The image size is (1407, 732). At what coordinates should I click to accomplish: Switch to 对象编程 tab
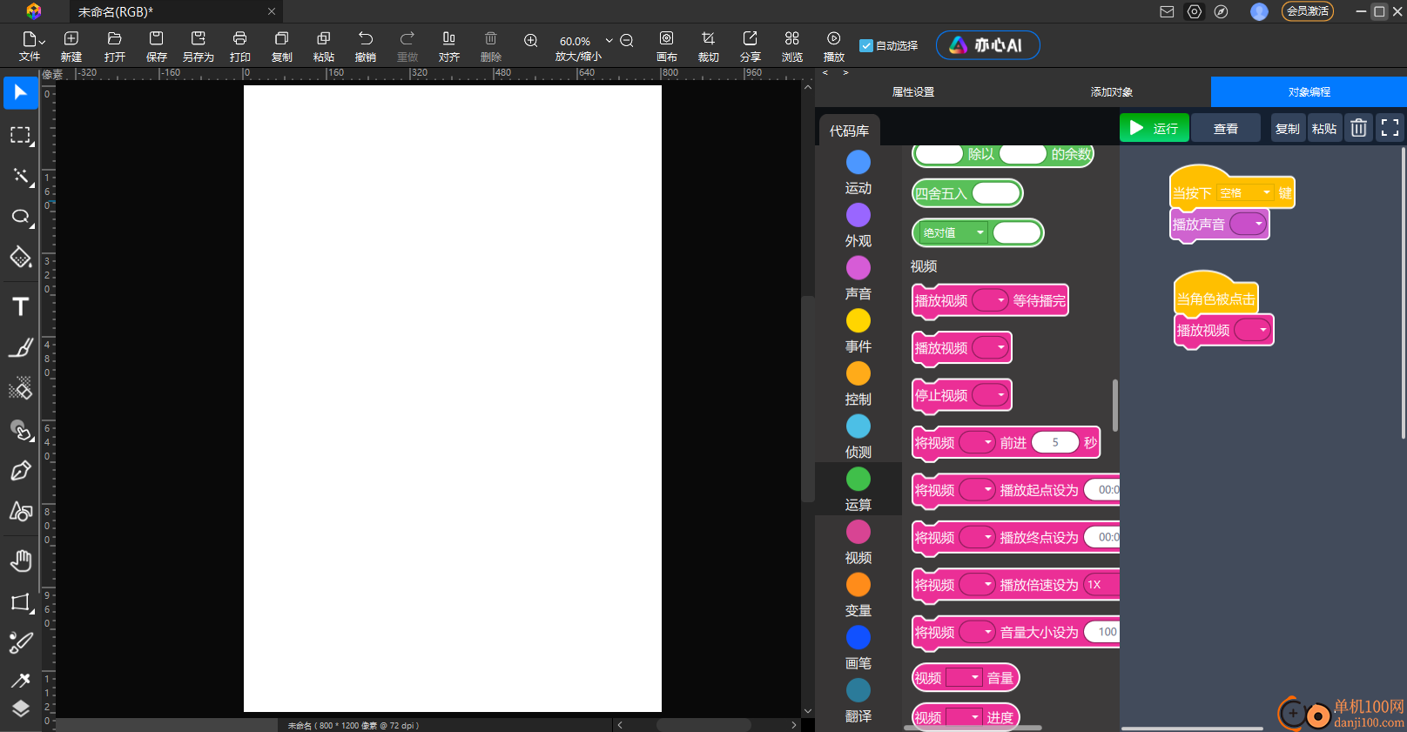pos(1309,91)
